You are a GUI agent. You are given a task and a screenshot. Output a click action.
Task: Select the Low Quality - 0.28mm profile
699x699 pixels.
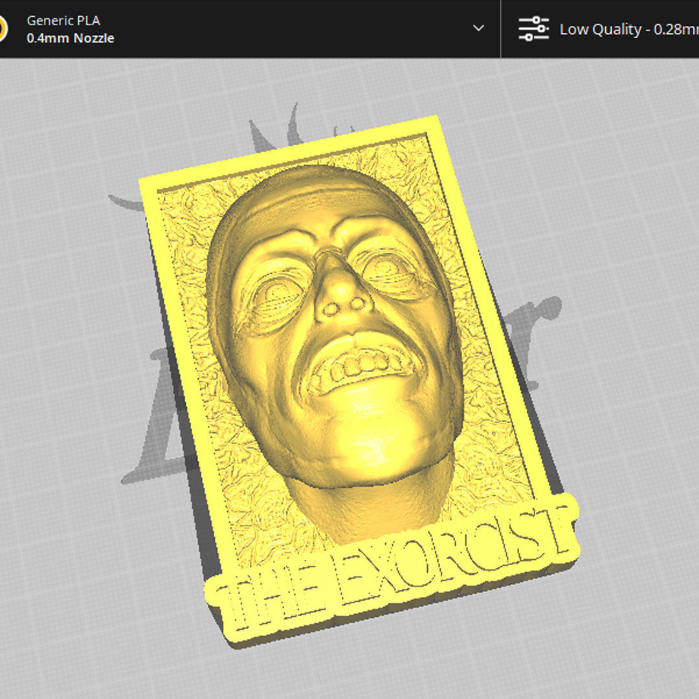click(x=629, y=29)
